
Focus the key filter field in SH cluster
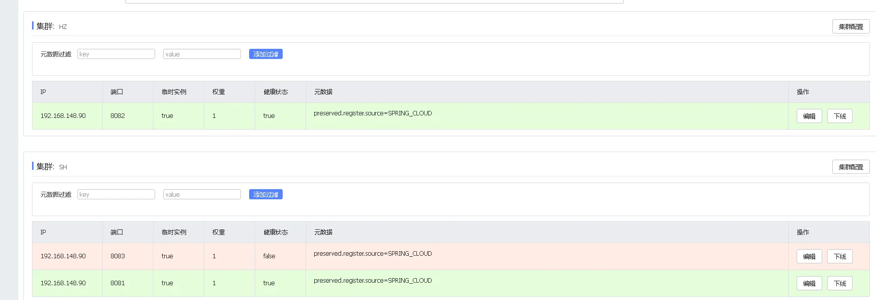click(116, 194)
